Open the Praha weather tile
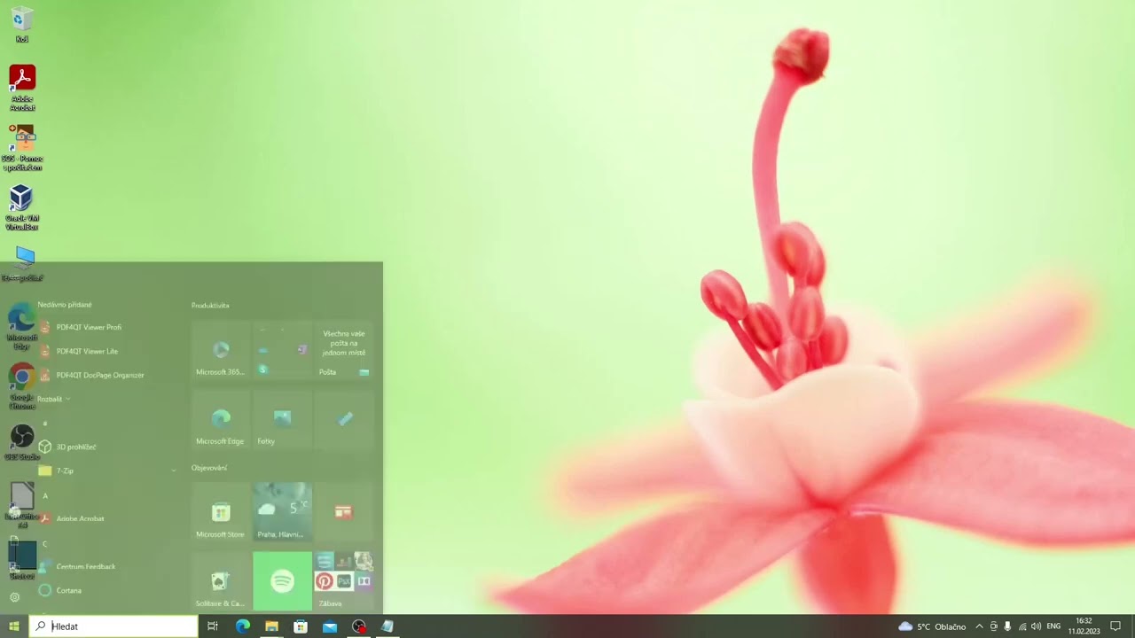The height and width of the screenshot is (638, 1135). [x=282, y=512]
